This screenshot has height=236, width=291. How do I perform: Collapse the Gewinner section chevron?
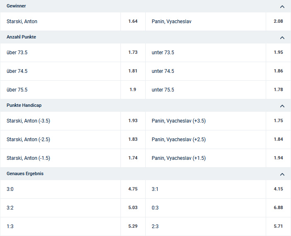(x=282, y=7)
